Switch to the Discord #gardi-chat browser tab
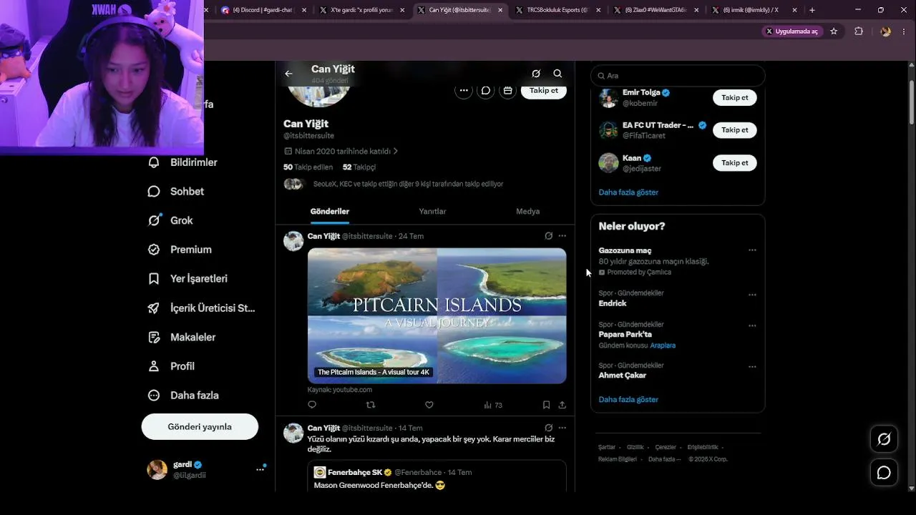 click(263, 10)
